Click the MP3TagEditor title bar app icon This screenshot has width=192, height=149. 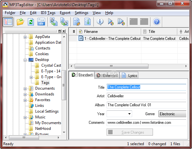pos(5,5)
